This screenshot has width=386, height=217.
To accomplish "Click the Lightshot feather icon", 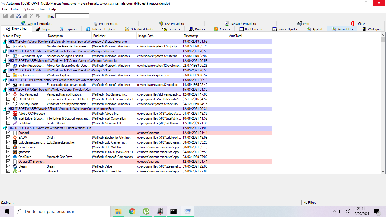I will point(15,123).
